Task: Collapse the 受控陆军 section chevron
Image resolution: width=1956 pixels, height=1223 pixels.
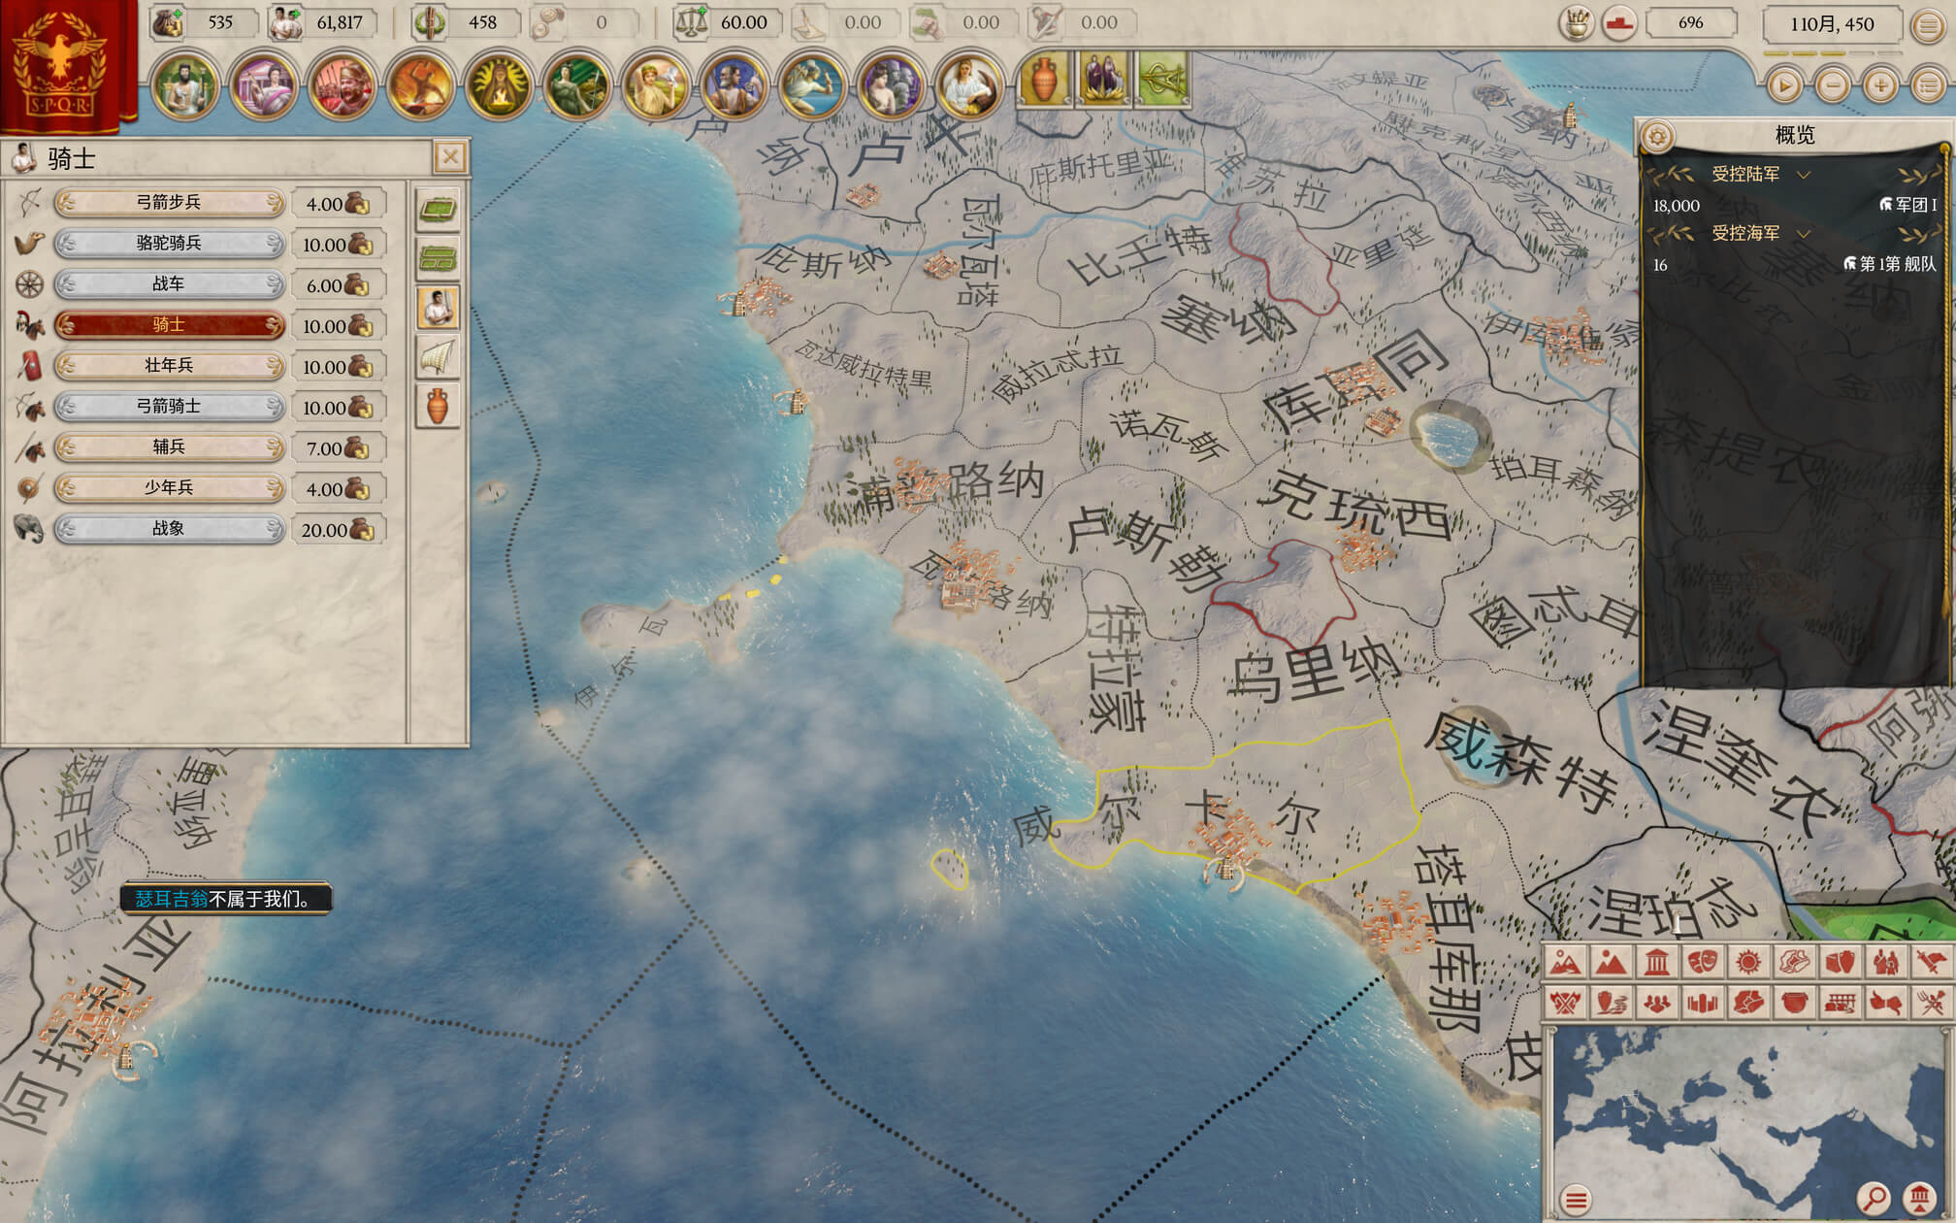Action: click(x=1804, y=175)
